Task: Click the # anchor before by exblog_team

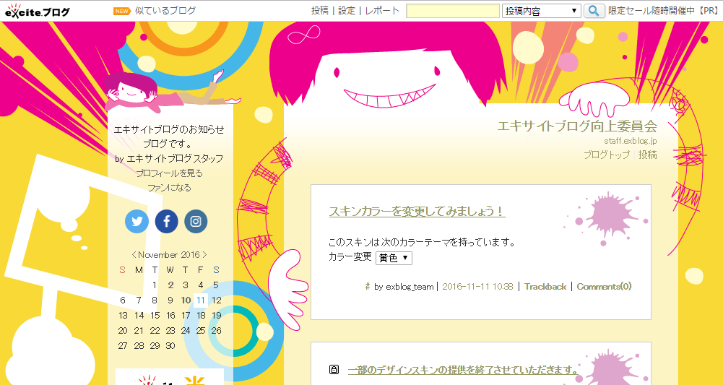Action: click(x=368, y=286)
